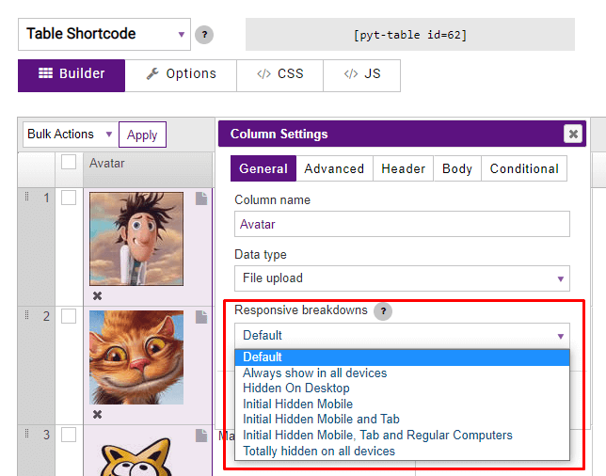Choose Initial Hidden Mobile and Tab
The height and width of the screenshot is (476, 606).
402,420
